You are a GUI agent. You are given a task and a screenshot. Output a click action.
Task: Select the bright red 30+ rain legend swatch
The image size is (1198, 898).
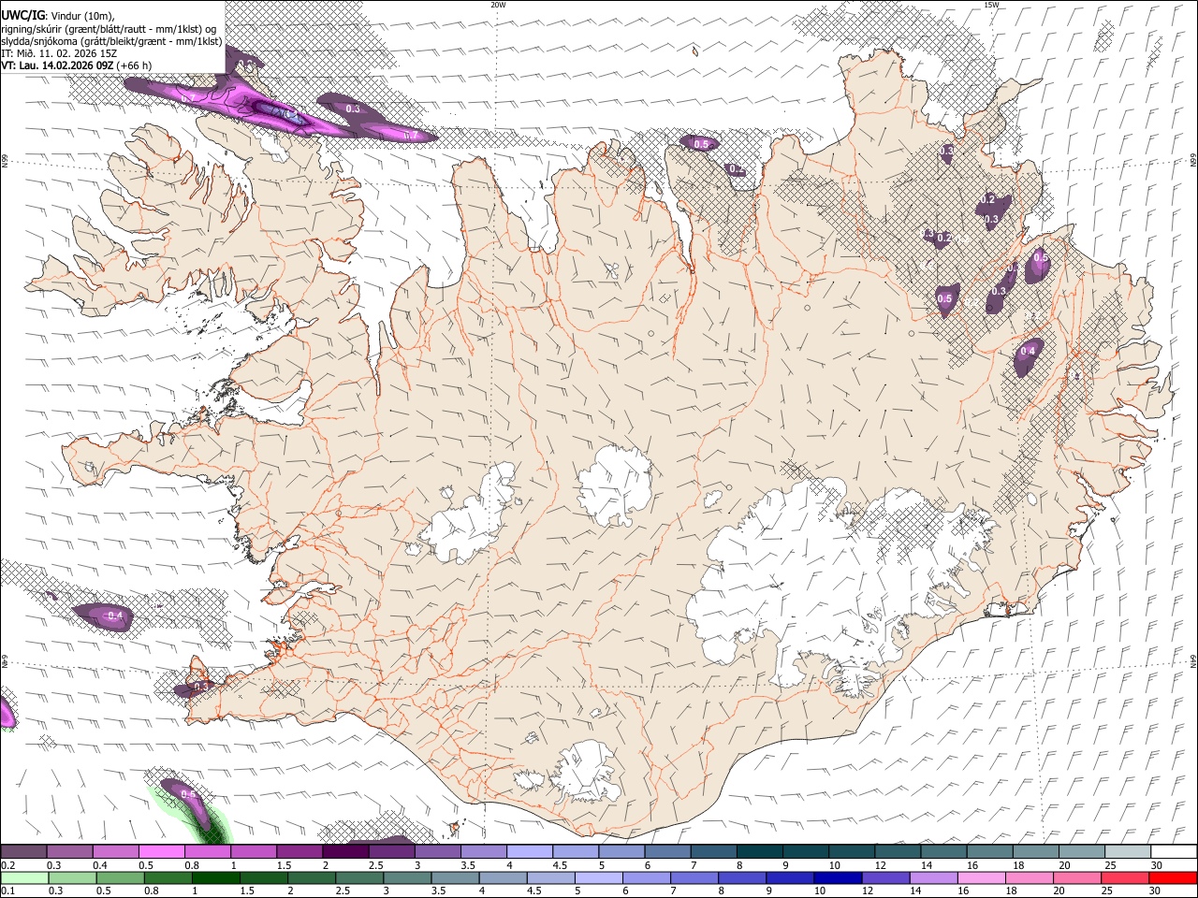pyautogui.click(x=1173, y=878)
